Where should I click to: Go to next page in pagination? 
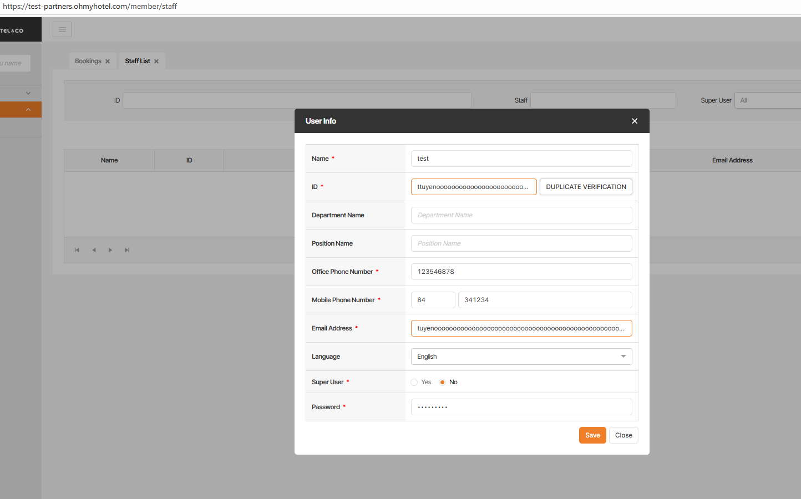110,250
